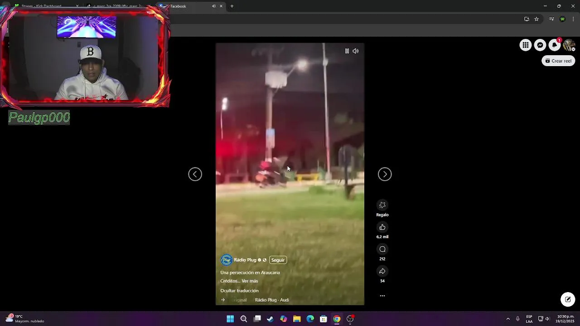The image size is (580, 326).
Task: Open OBS Studio from the taskbar
Action: 350,319
